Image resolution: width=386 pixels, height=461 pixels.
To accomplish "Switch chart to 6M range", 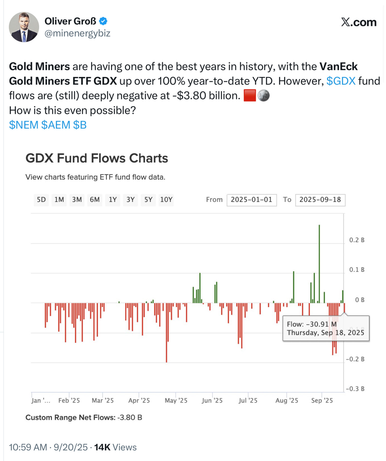I will click(95, 200).
